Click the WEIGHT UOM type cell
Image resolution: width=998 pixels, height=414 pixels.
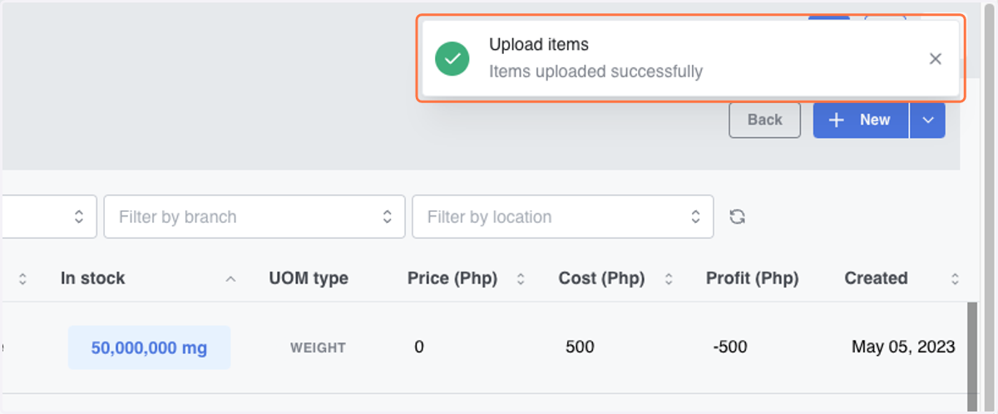tap(318, 347)
